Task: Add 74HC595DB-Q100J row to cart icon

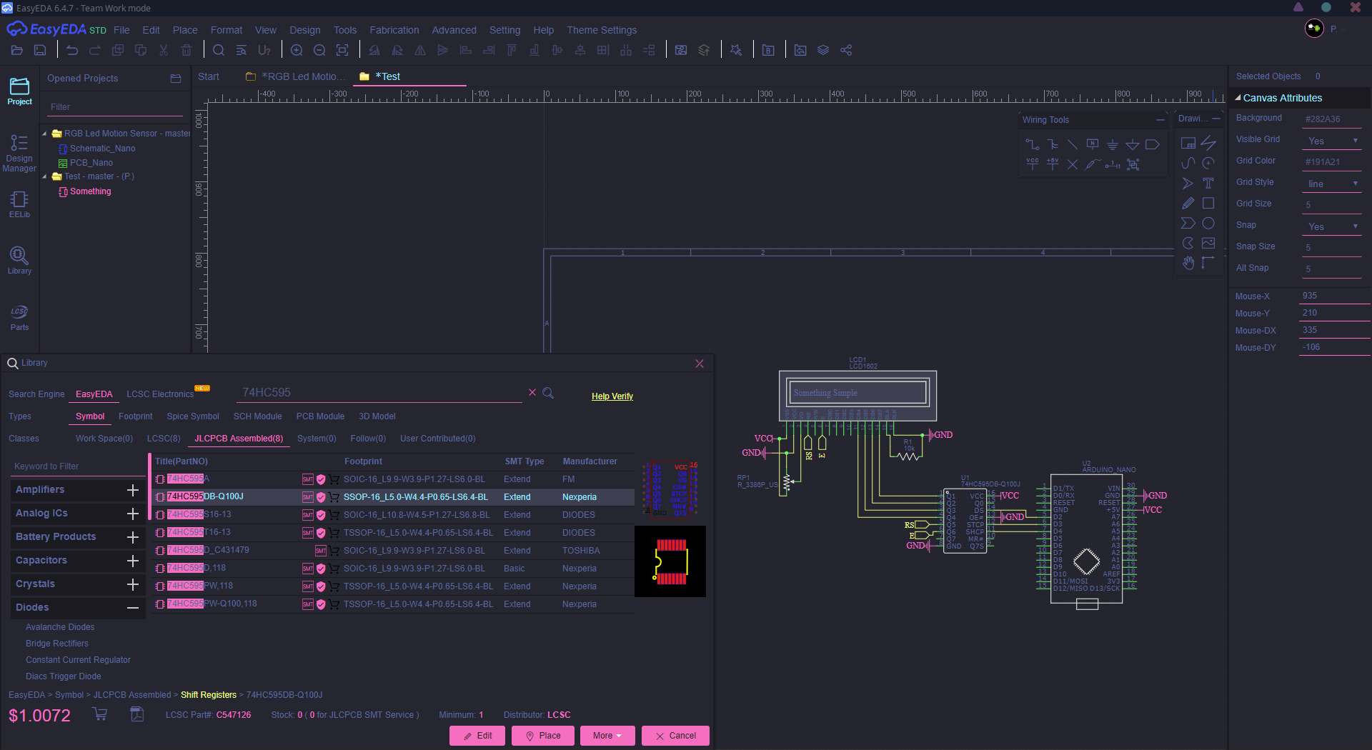Action: coord(334,497)
